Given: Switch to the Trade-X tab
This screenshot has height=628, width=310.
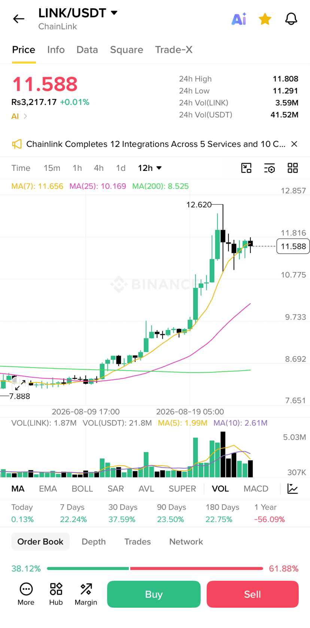Looking at the screenshot, I should point(174,50).
